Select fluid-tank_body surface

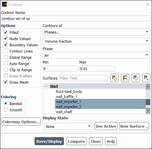[x=69, y=92]
